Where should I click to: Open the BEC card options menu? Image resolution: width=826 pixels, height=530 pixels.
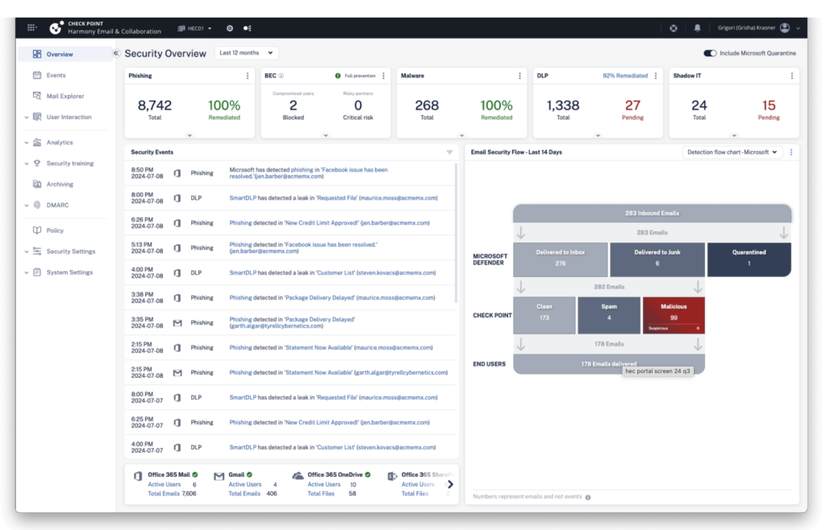(x=383, y=76)
